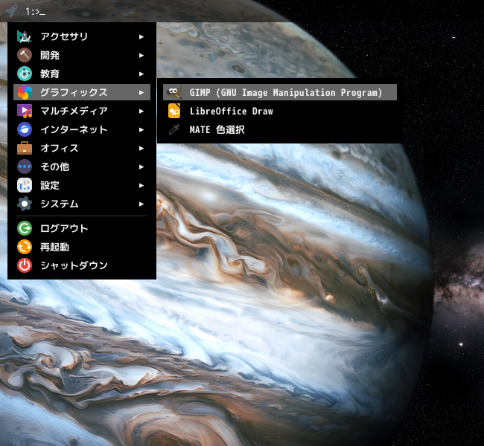Click the 開発 hammer icon
The image size is (484, 446).
tap(25, 55)
